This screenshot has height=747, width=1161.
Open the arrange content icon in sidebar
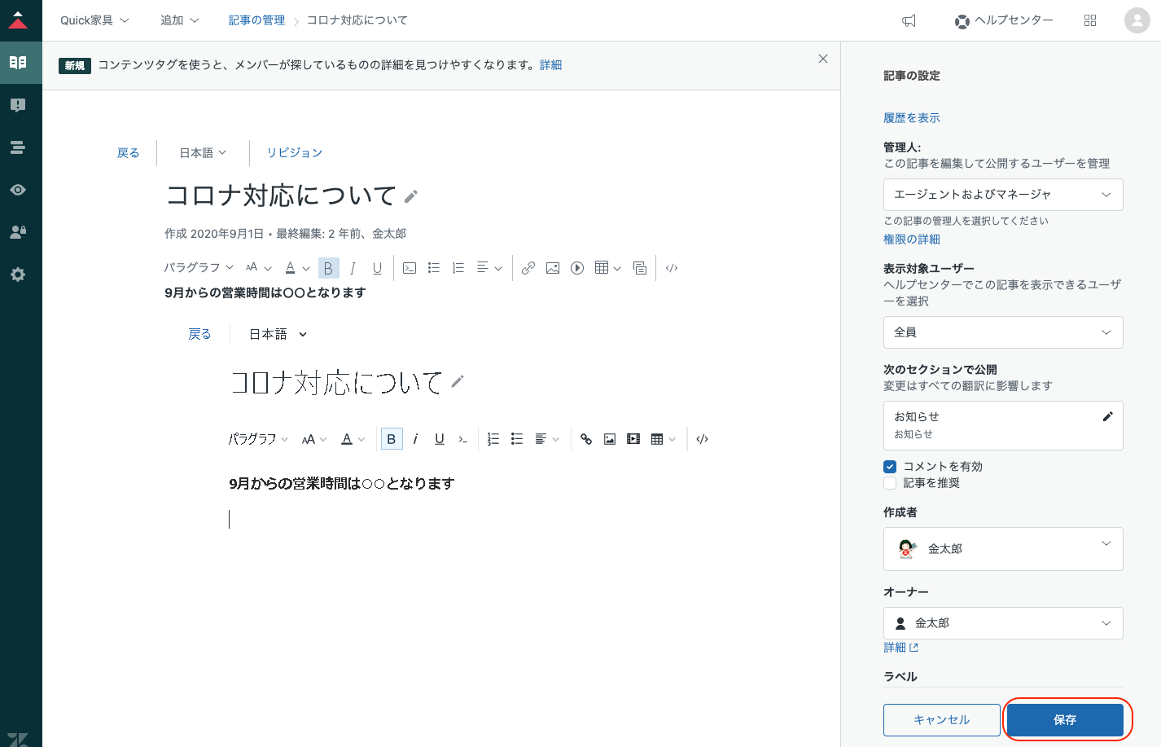pos(18,147)
